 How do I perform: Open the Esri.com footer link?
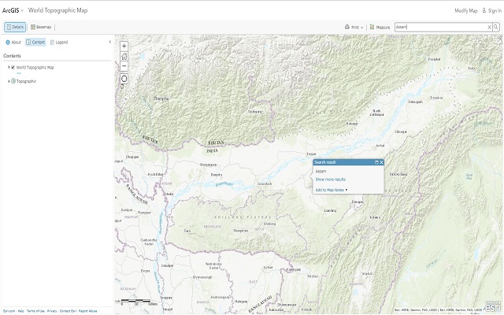9,311
